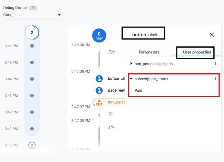Collapse the subscription_status arrow
224x162 pixels.
click(x=131, y=79)
